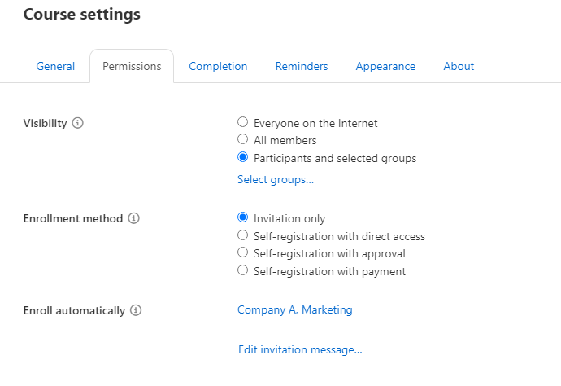Open the Completion tab

(x=218, y=67)
